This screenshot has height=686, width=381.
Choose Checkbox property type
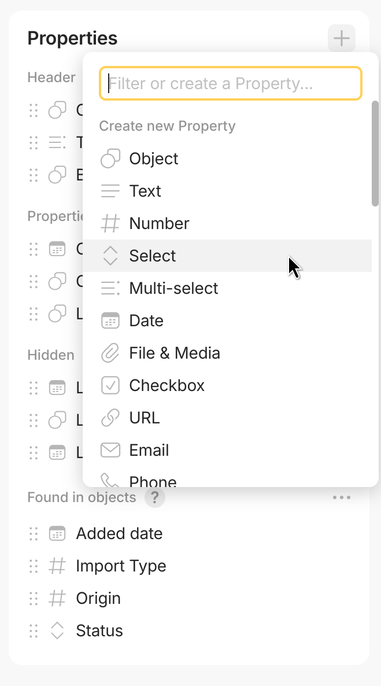point(167,385)
